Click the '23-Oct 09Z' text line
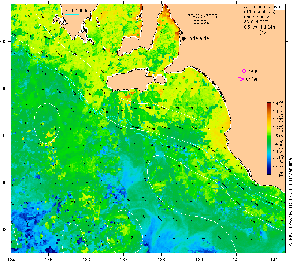The width and height of the screenshot is (293, 264). tap(256, 22)
